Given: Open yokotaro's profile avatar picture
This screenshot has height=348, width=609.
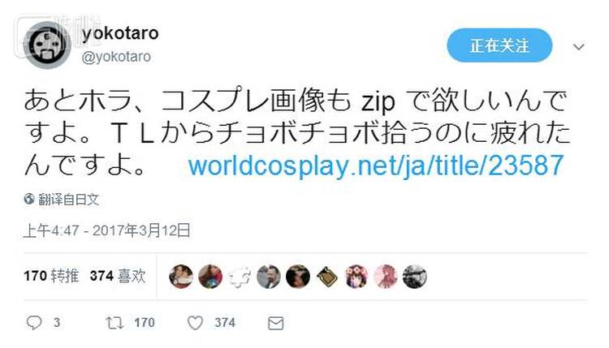Looking at the screenshot, I should point(47,45).
